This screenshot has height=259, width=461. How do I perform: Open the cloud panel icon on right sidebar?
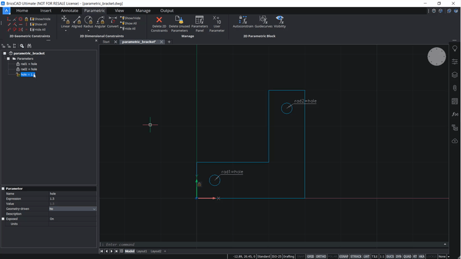[x=455, y=141]
